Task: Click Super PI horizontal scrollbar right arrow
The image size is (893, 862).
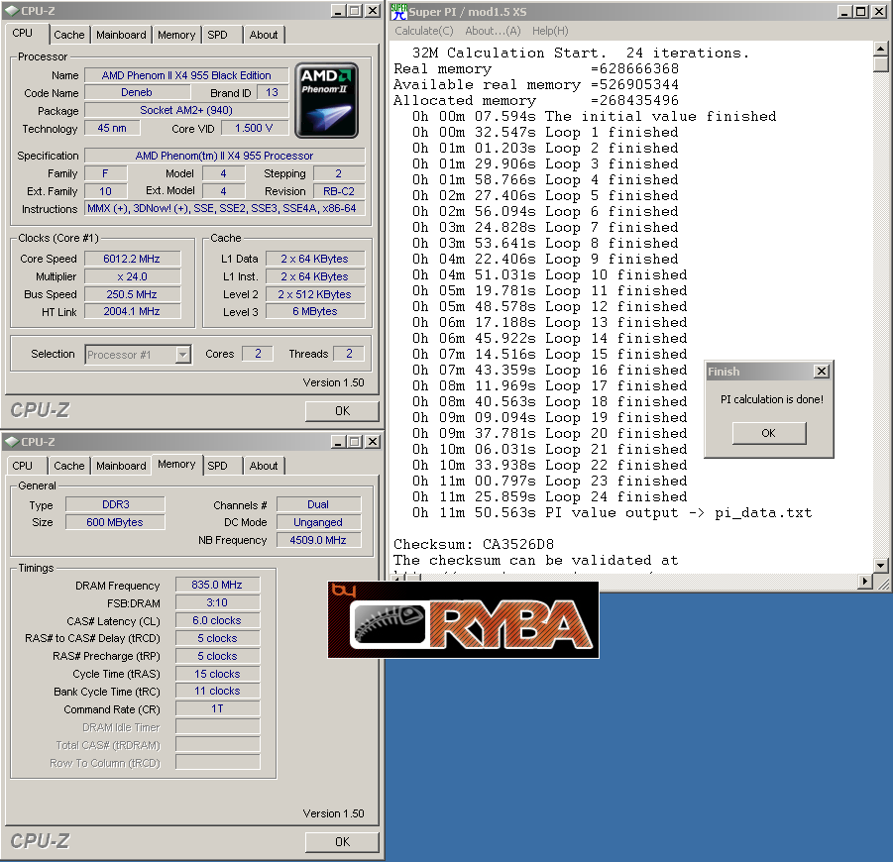Action: click(865, 582)
